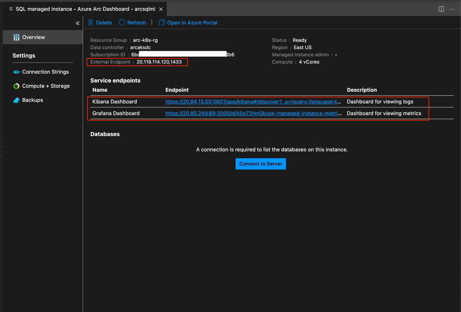Click the resource group value arc-k8s-rg
The image size is (461, 312).
(x=145, y=40)
